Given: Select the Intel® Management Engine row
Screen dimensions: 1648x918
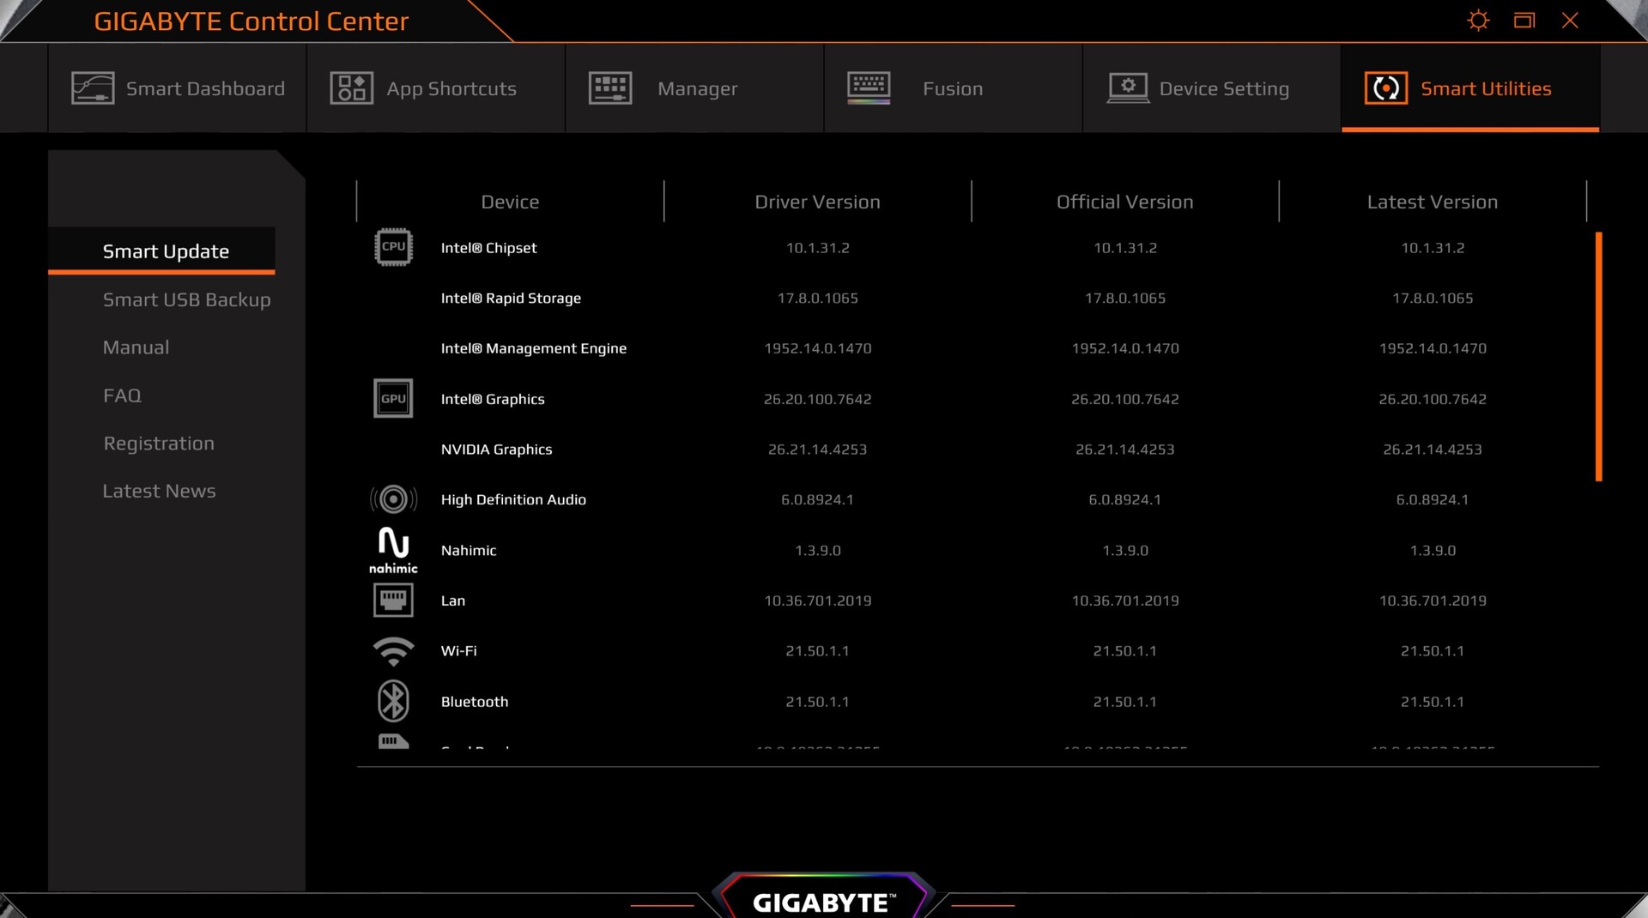Looking at the screenshot, I should tap(977, 348).
